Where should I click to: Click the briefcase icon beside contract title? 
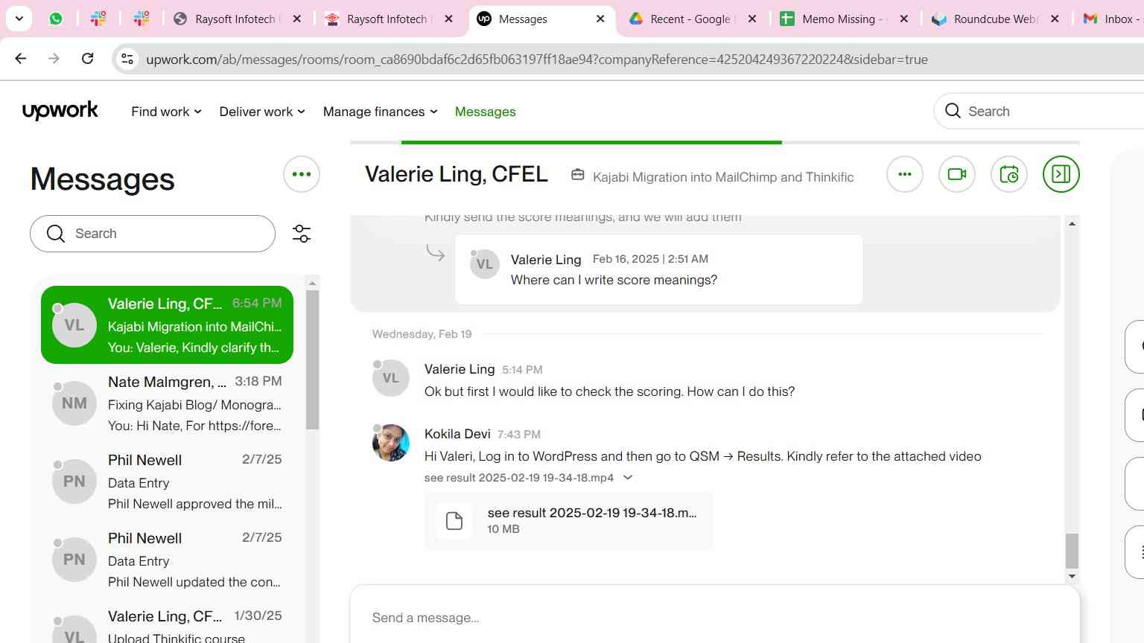pos(577,174)
